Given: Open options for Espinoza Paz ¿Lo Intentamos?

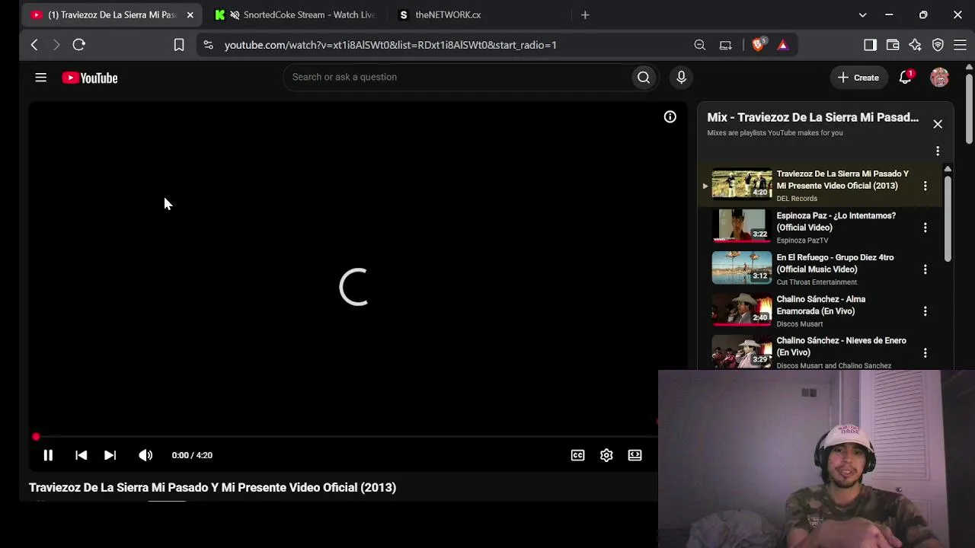Looking at the screenshot, I should (x=925, y=228).
